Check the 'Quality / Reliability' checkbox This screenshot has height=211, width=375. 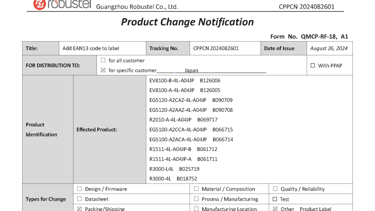(275, 189)
